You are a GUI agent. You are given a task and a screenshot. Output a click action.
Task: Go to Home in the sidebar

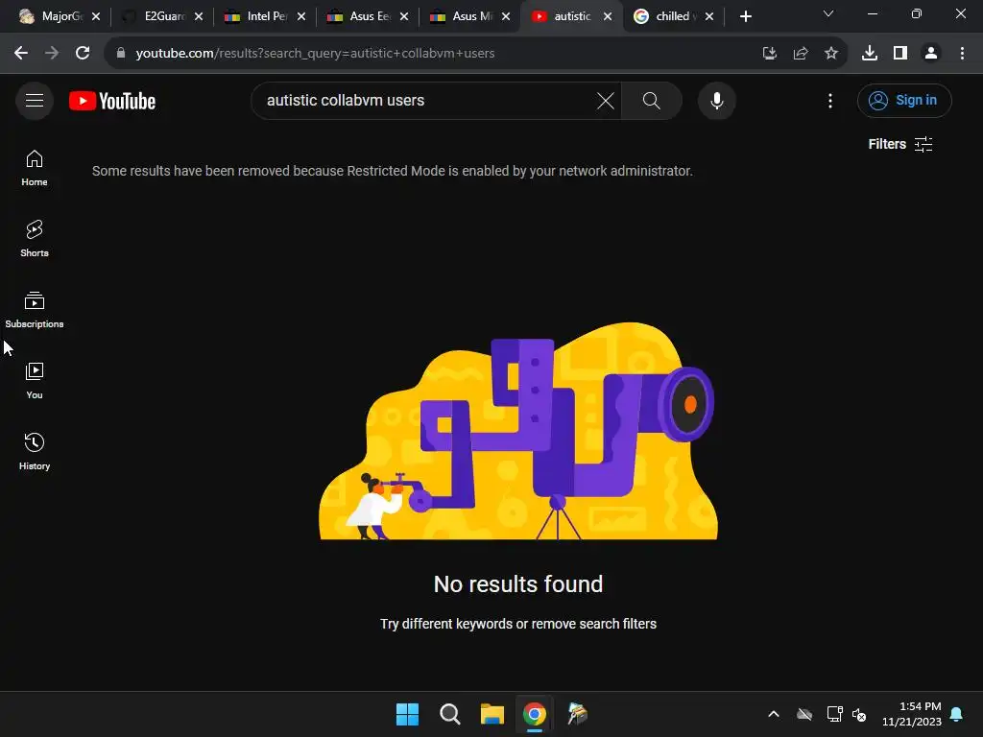tap(35, 168)
